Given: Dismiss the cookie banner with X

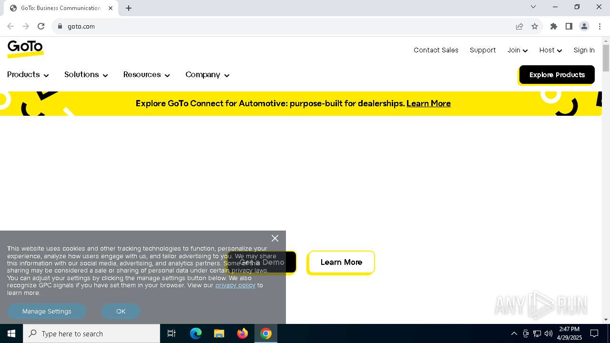Looking at the screenshot, I should pyautogui.click(x=275, y=238).
